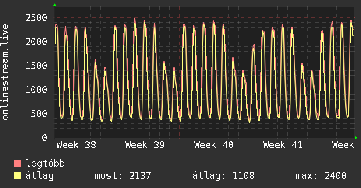Click the 0 y-axis tick label
The image size is (361, 188).
45,138
